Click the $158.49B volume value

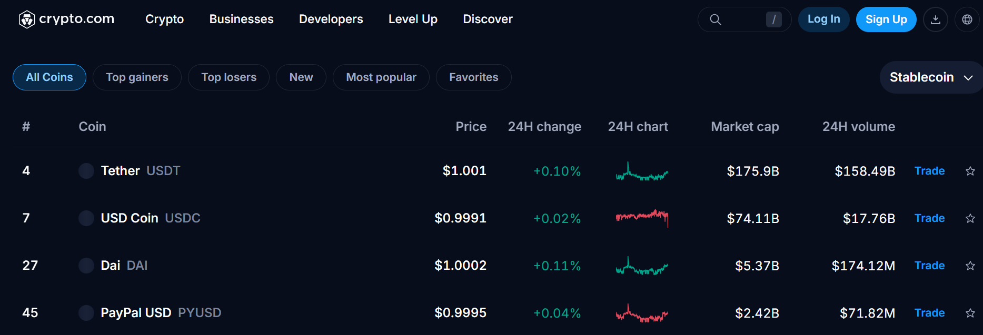865,171
